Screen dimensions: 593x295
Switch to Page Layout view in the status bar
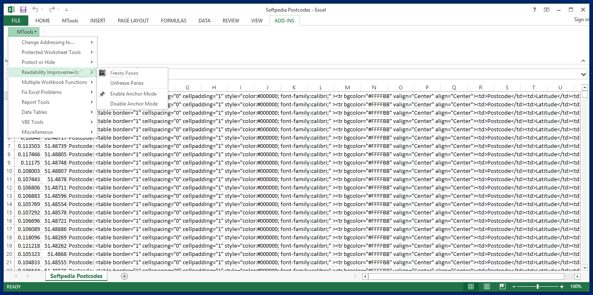pyautogui.click(x=487, y=287)
